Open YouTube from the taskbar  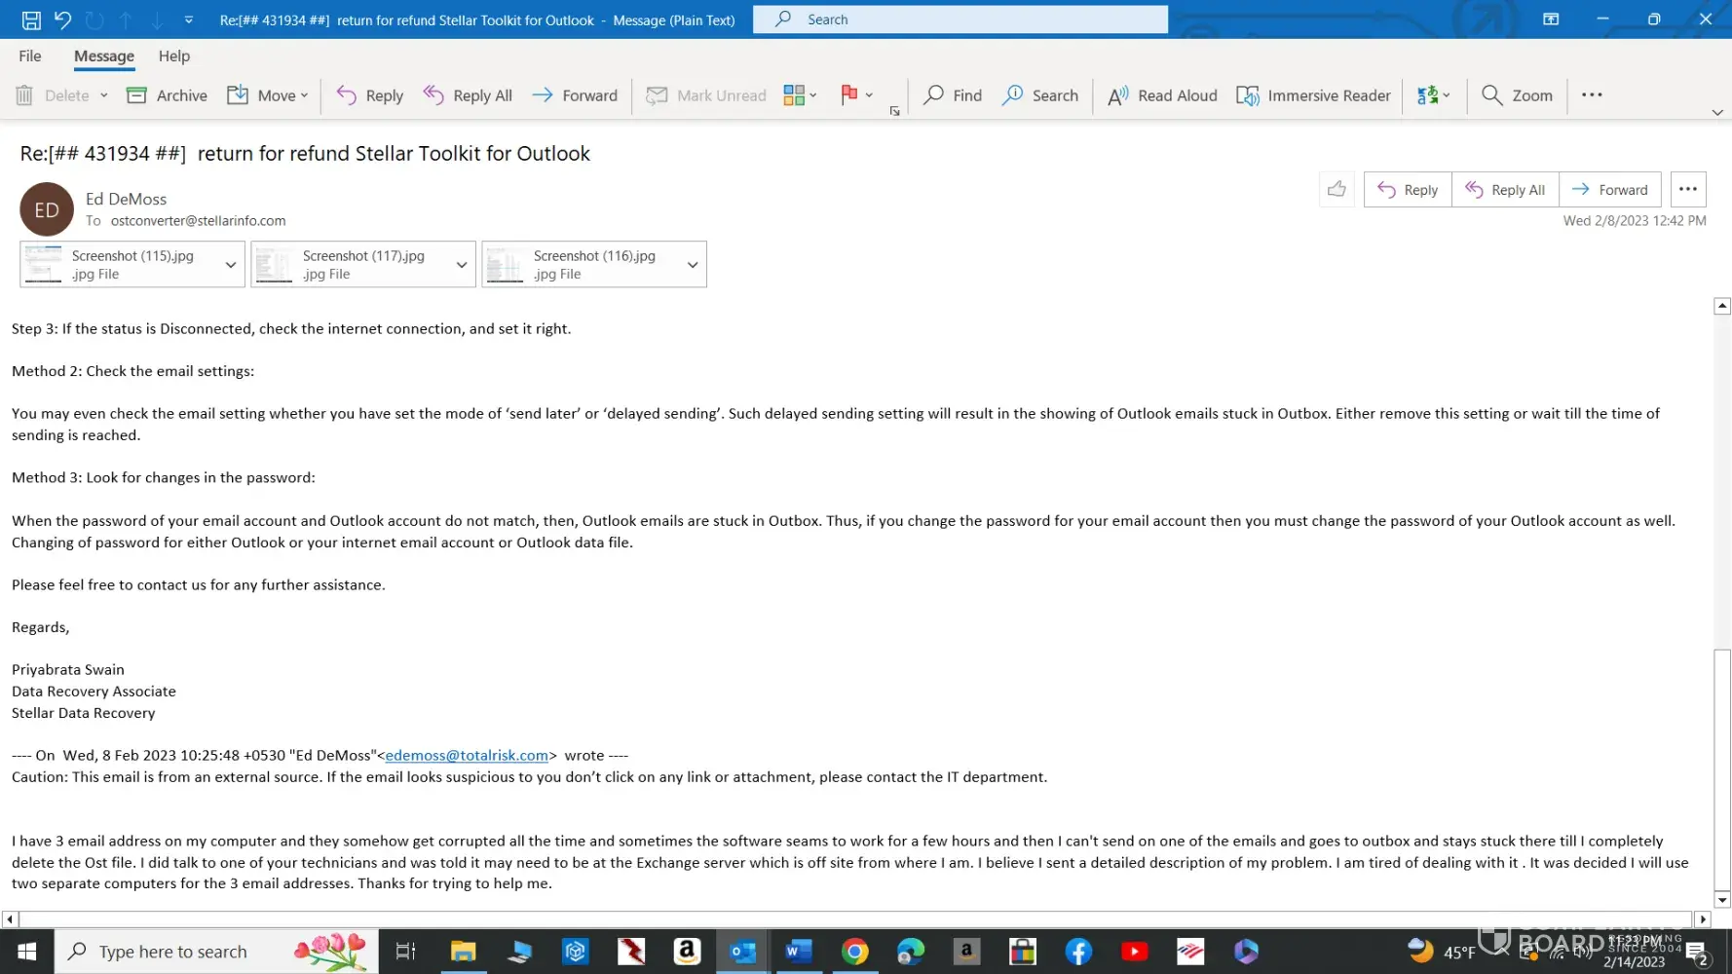pos(1135,952)
